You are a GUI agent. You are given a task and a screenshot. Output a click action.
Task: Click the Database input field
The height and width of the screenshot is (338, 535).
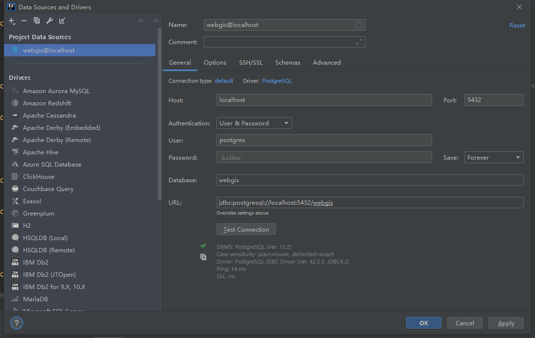(370, 180)
